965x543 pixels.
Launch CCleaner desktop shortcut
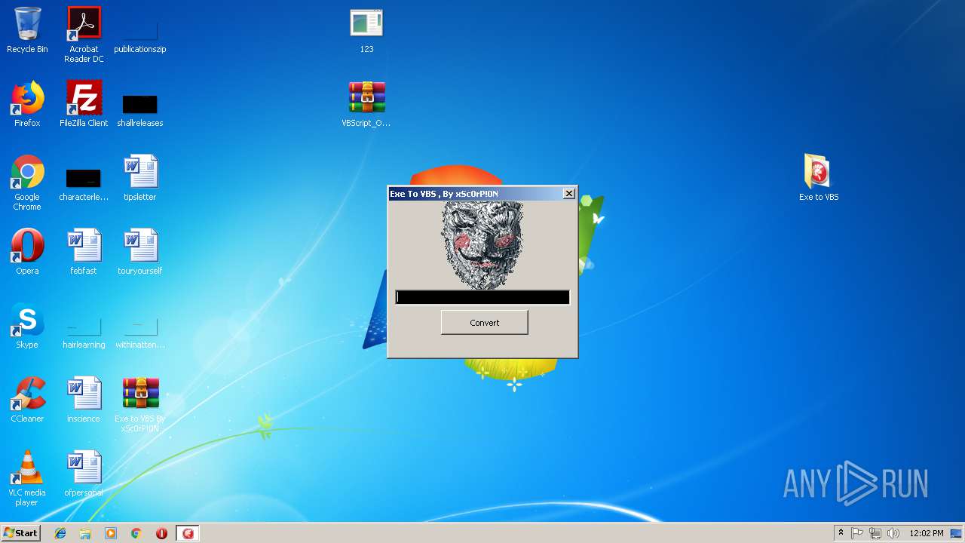[x=27, y=400]
